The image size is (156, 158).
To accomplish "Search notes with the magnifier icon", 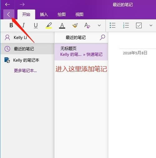I will tap(102, 37).
